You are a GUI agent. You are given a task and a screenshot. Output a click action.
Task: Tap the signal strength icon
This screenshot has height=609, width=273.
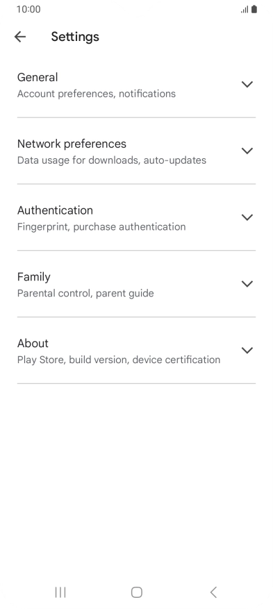[x=245, y=10]
